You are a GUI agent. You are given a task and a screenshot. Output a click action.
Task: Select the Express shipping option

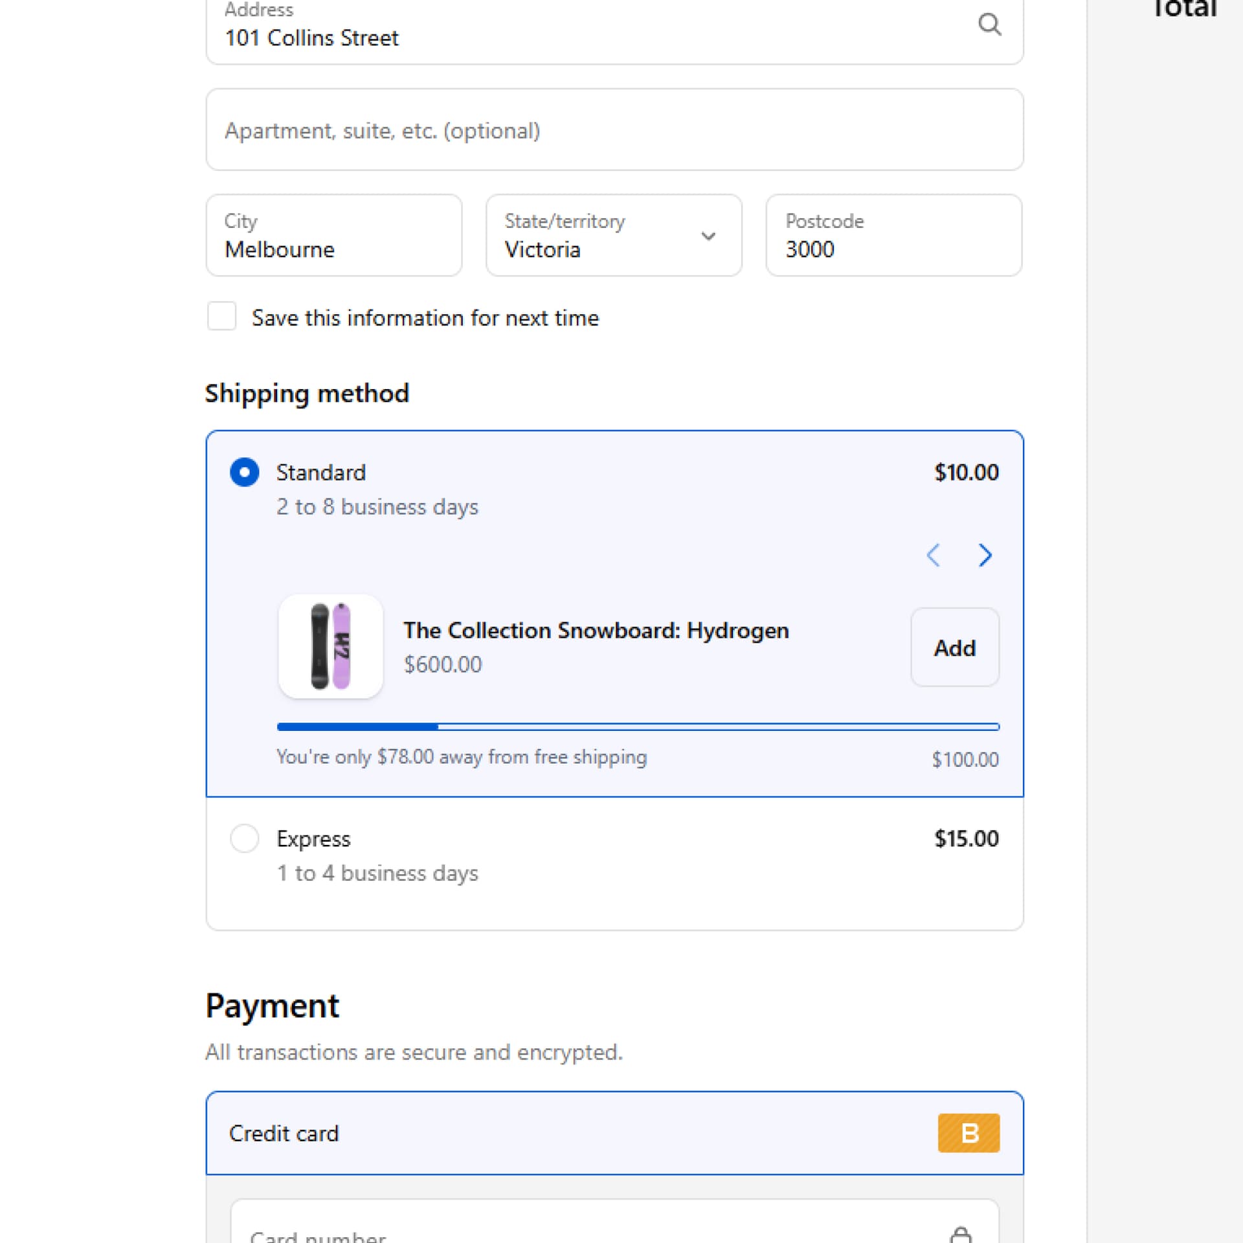tap(244, 838)
